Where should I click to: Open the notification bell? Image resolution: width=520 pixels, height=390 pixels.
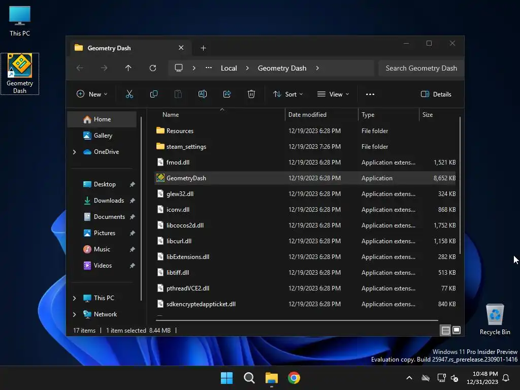coord(506,378)
